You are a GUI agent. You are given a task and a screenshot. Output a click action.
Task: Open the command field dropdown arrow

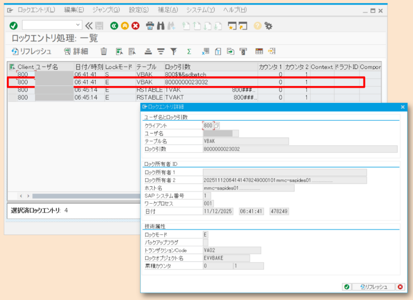[x=78, y=25]
